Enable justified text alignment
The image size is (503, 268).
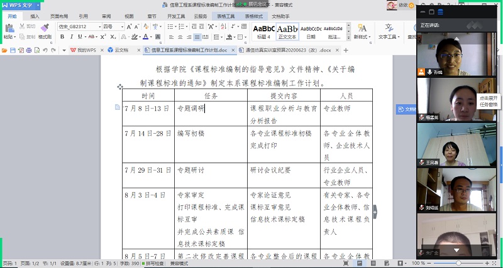pos(197,37)
